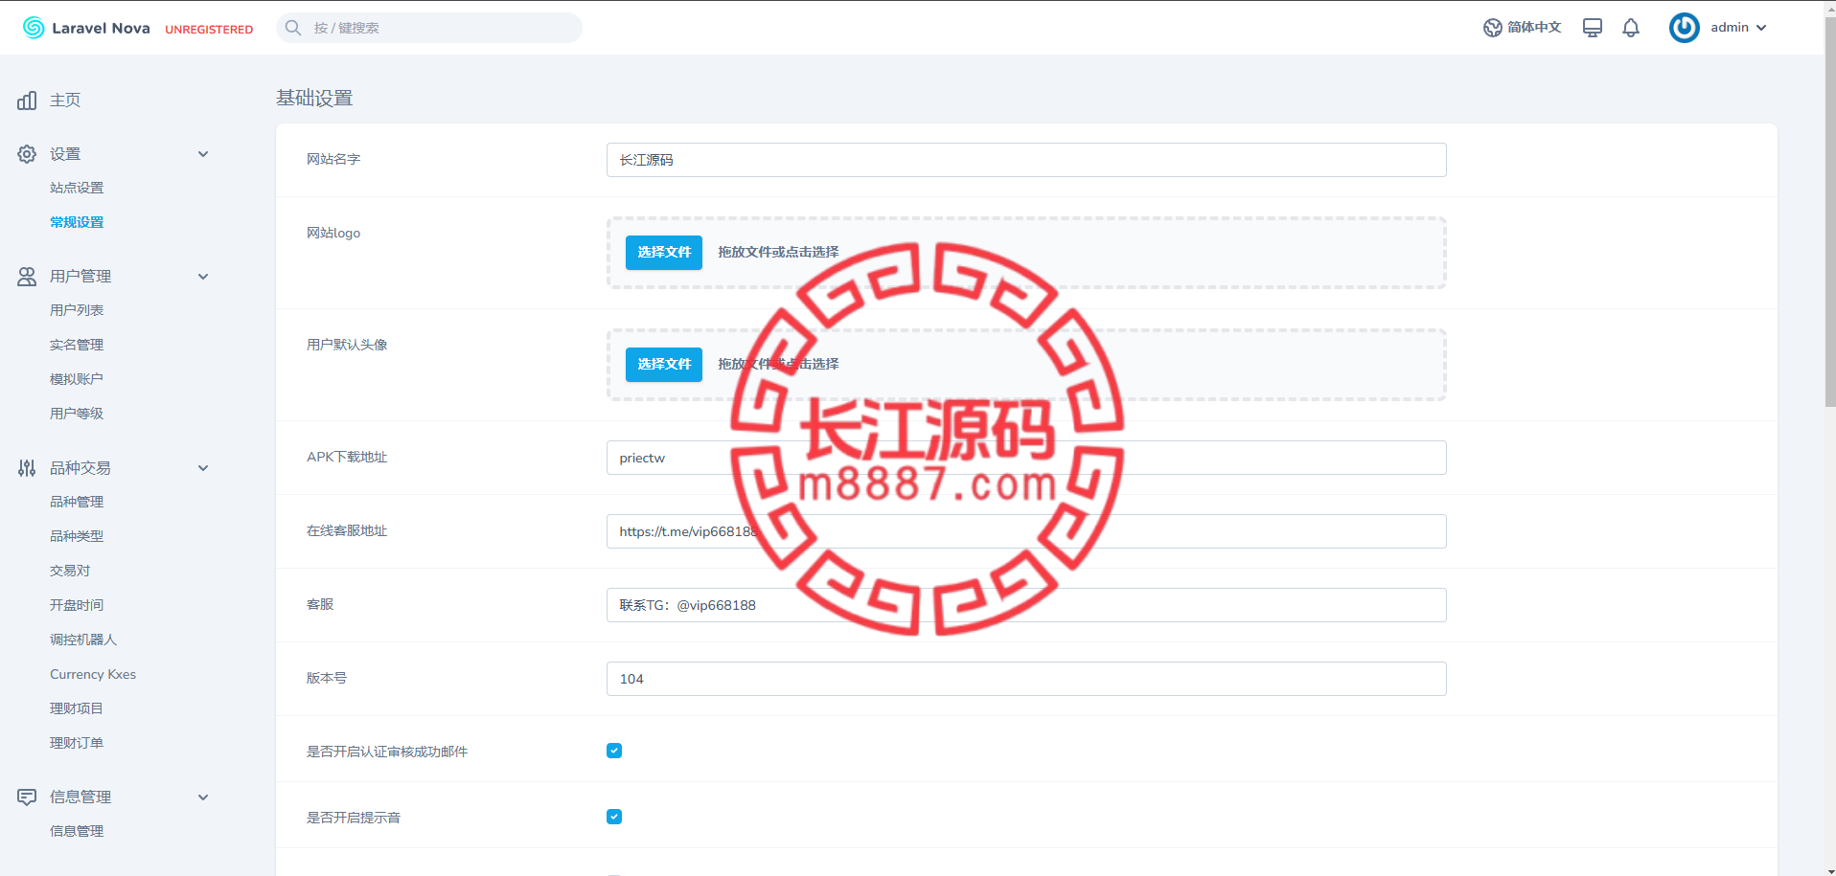Focus the 客服 input field
This screenshot has width=1836, height=876.
point(1026,605)
